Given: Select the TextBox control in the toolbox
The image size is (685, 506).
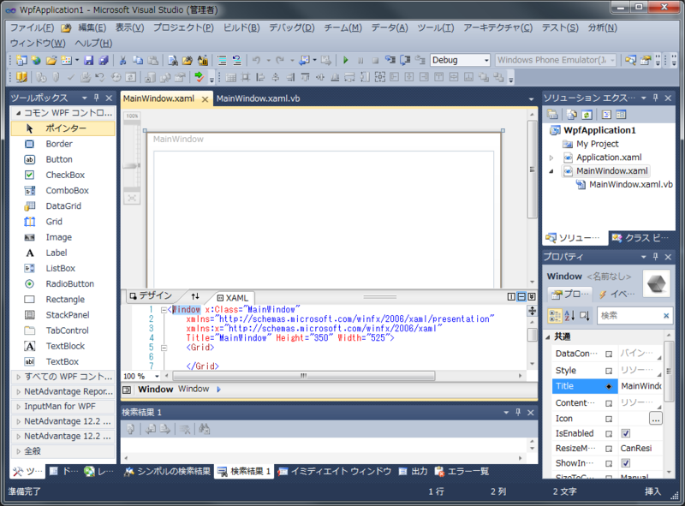Looking at the screenshot, I should 63,362.
